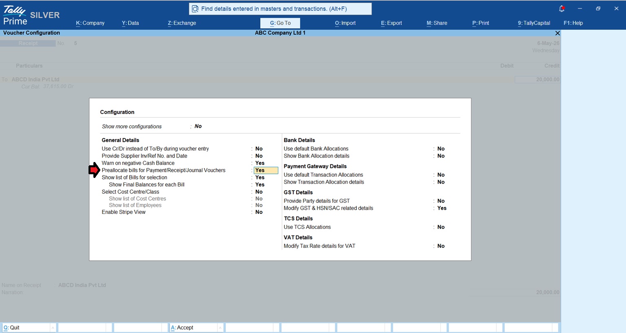
Task: Open the O: Import menu
Action: [345, 23]
